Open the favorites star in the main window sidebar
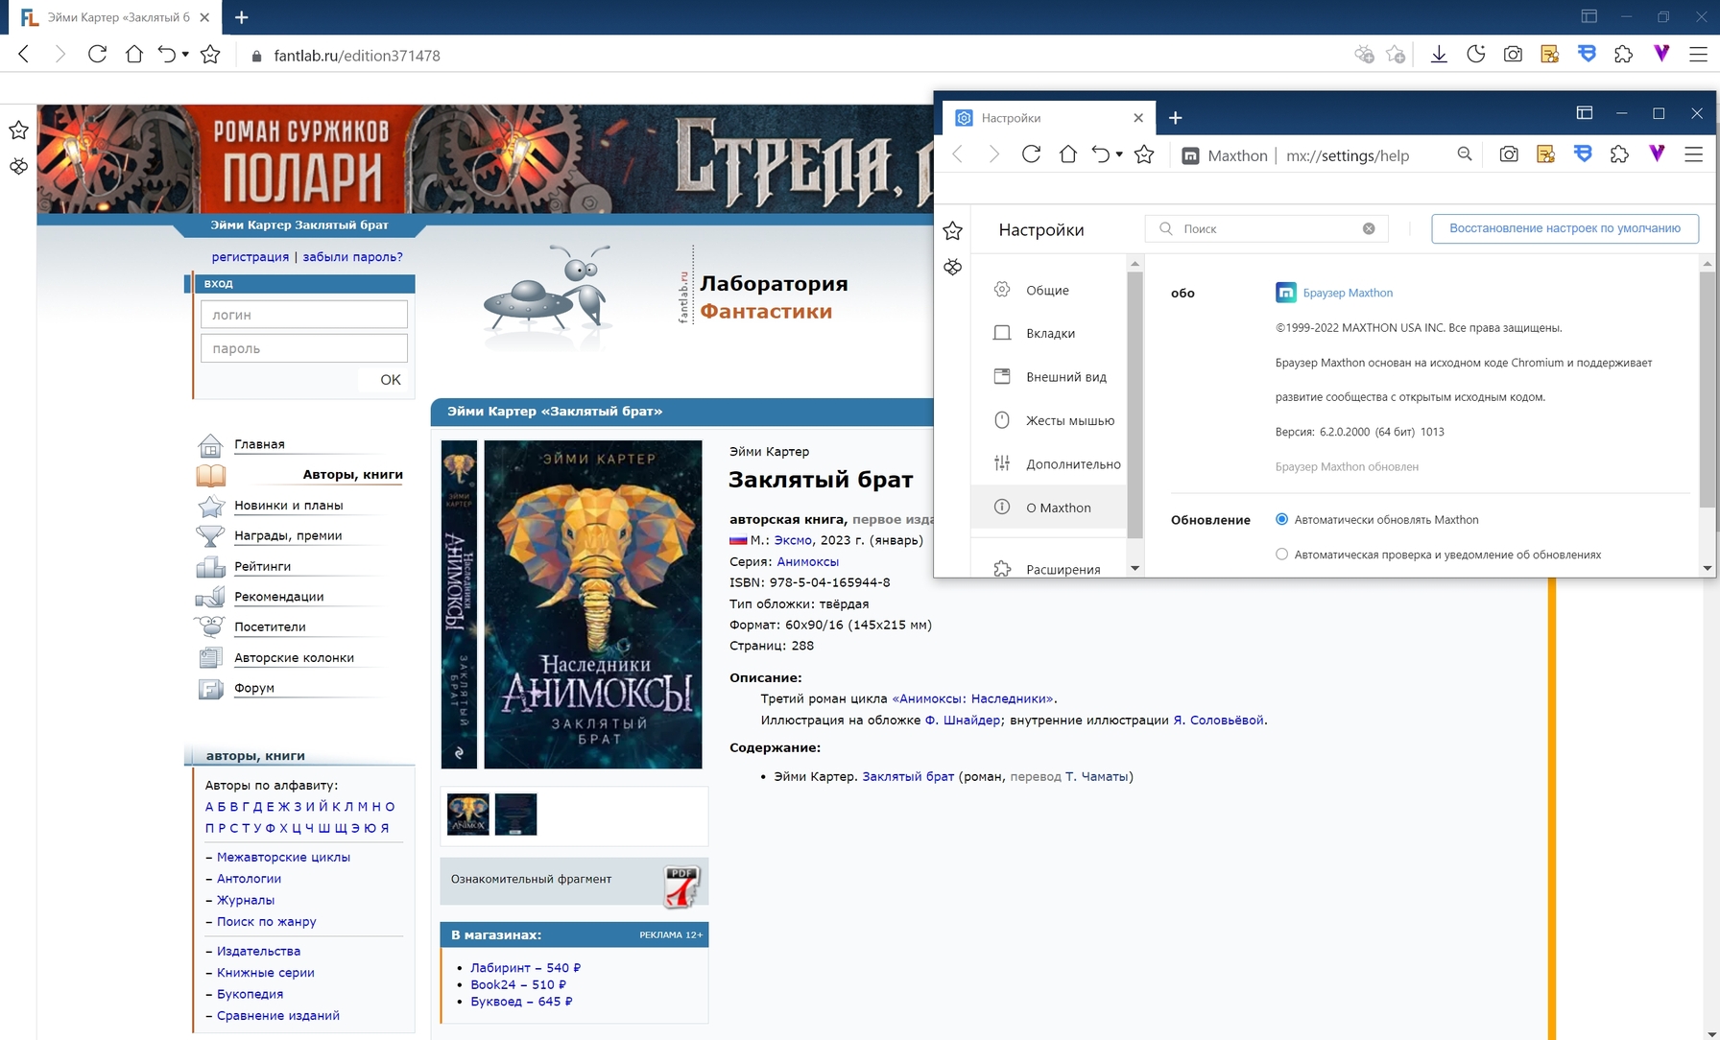This screenshot has width=1720, height=1040. [18, 130]
